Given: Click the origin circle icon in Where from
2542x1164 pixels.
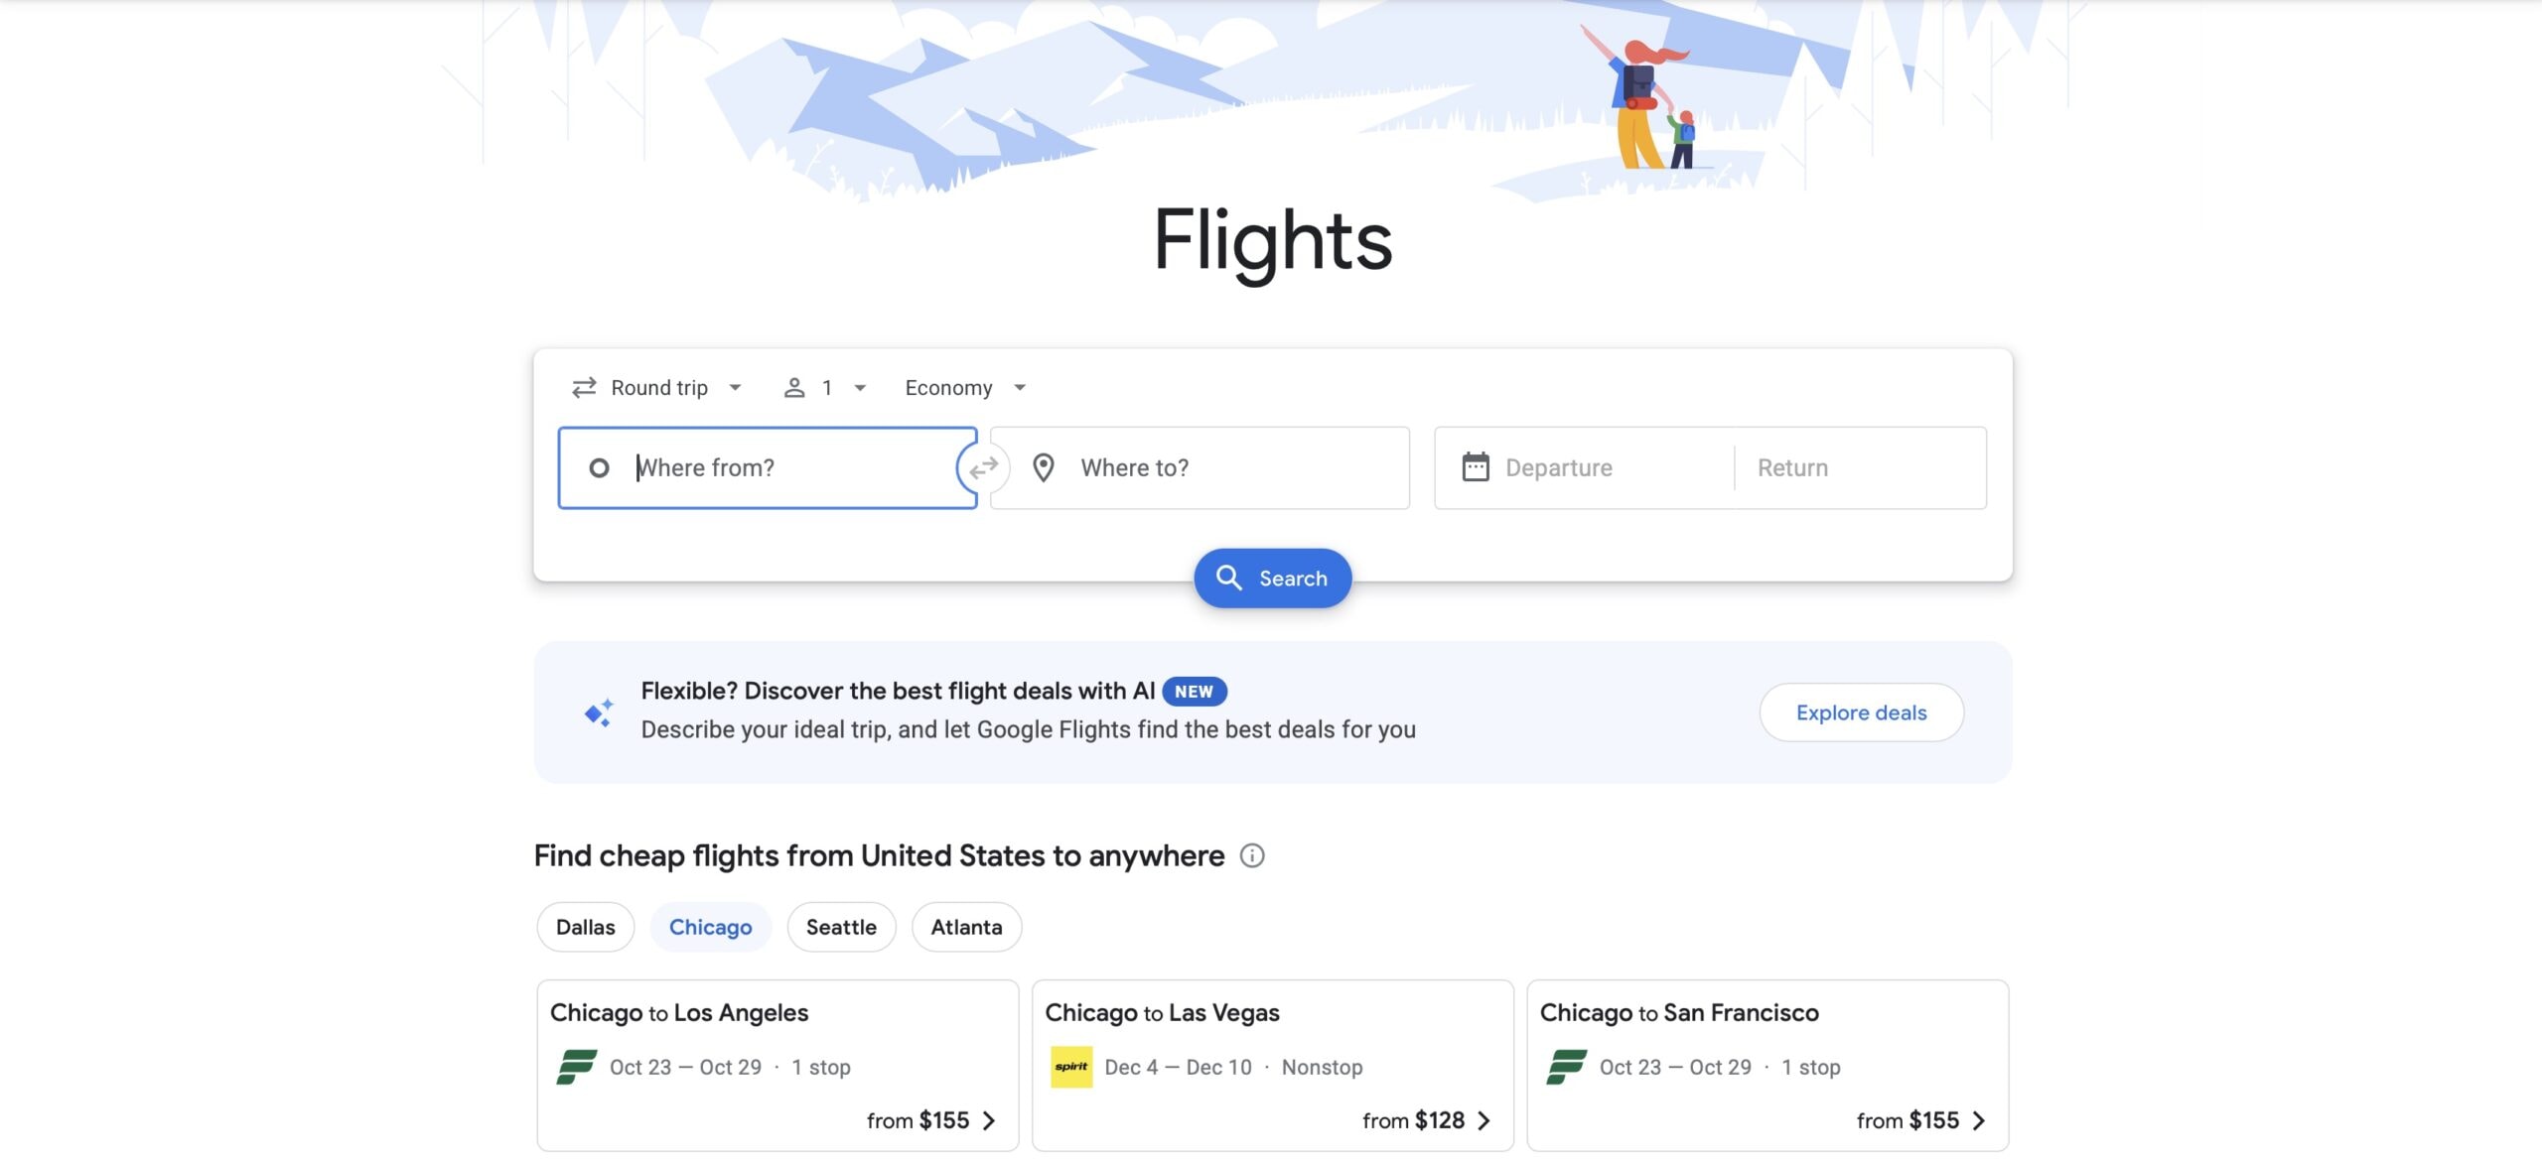Looking at the screenshot, I should 601,467.
